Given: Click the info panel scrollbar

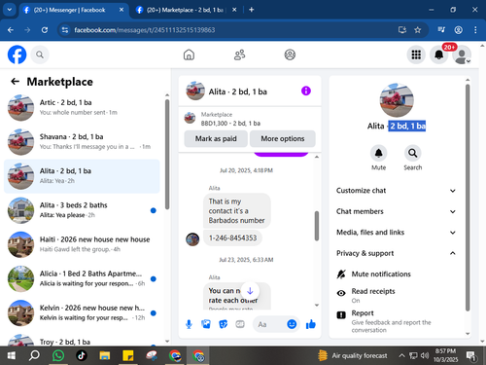Looking at the screenshot, I should pyautogui.click(x=468, y=198).
